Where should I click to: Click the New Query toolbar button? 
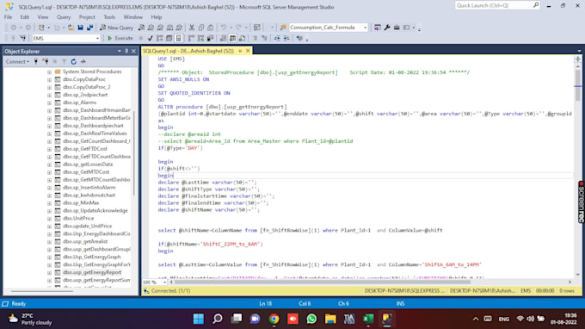tap(116, 28)
